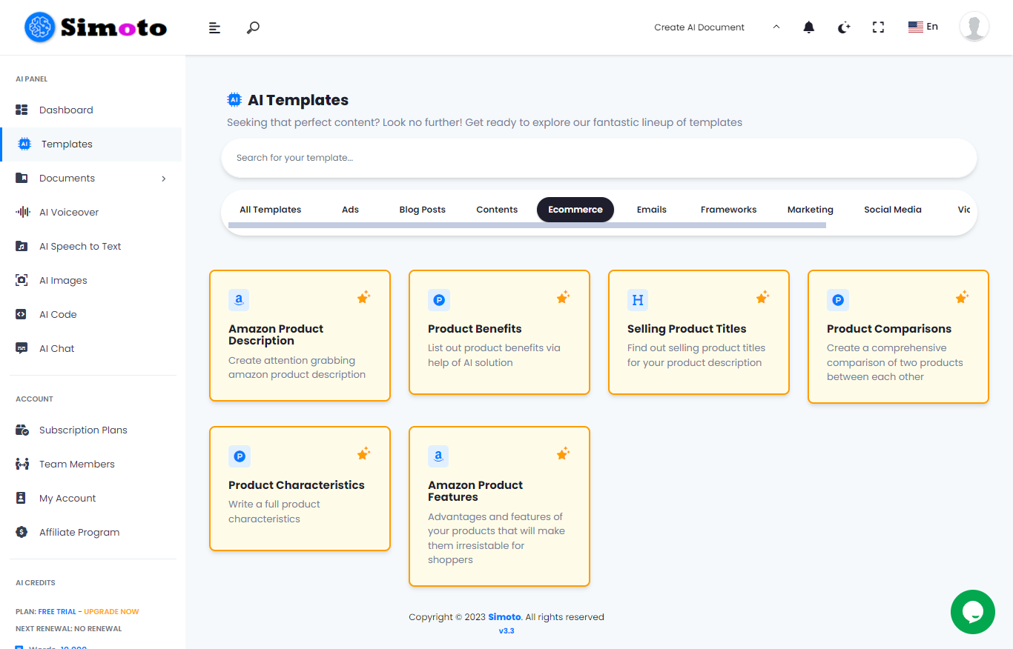Click the Dashboard grid icon in sidebar
Image resolution: width=1013 pixels, height=649 pixels.
point(22,110)
